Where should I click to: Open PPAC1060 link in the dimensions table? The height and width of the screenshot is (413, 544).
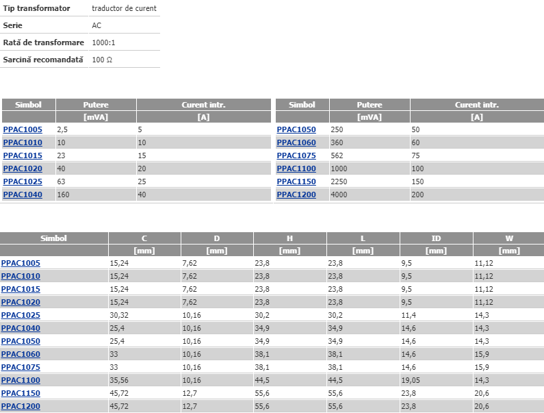pos(21,354)
